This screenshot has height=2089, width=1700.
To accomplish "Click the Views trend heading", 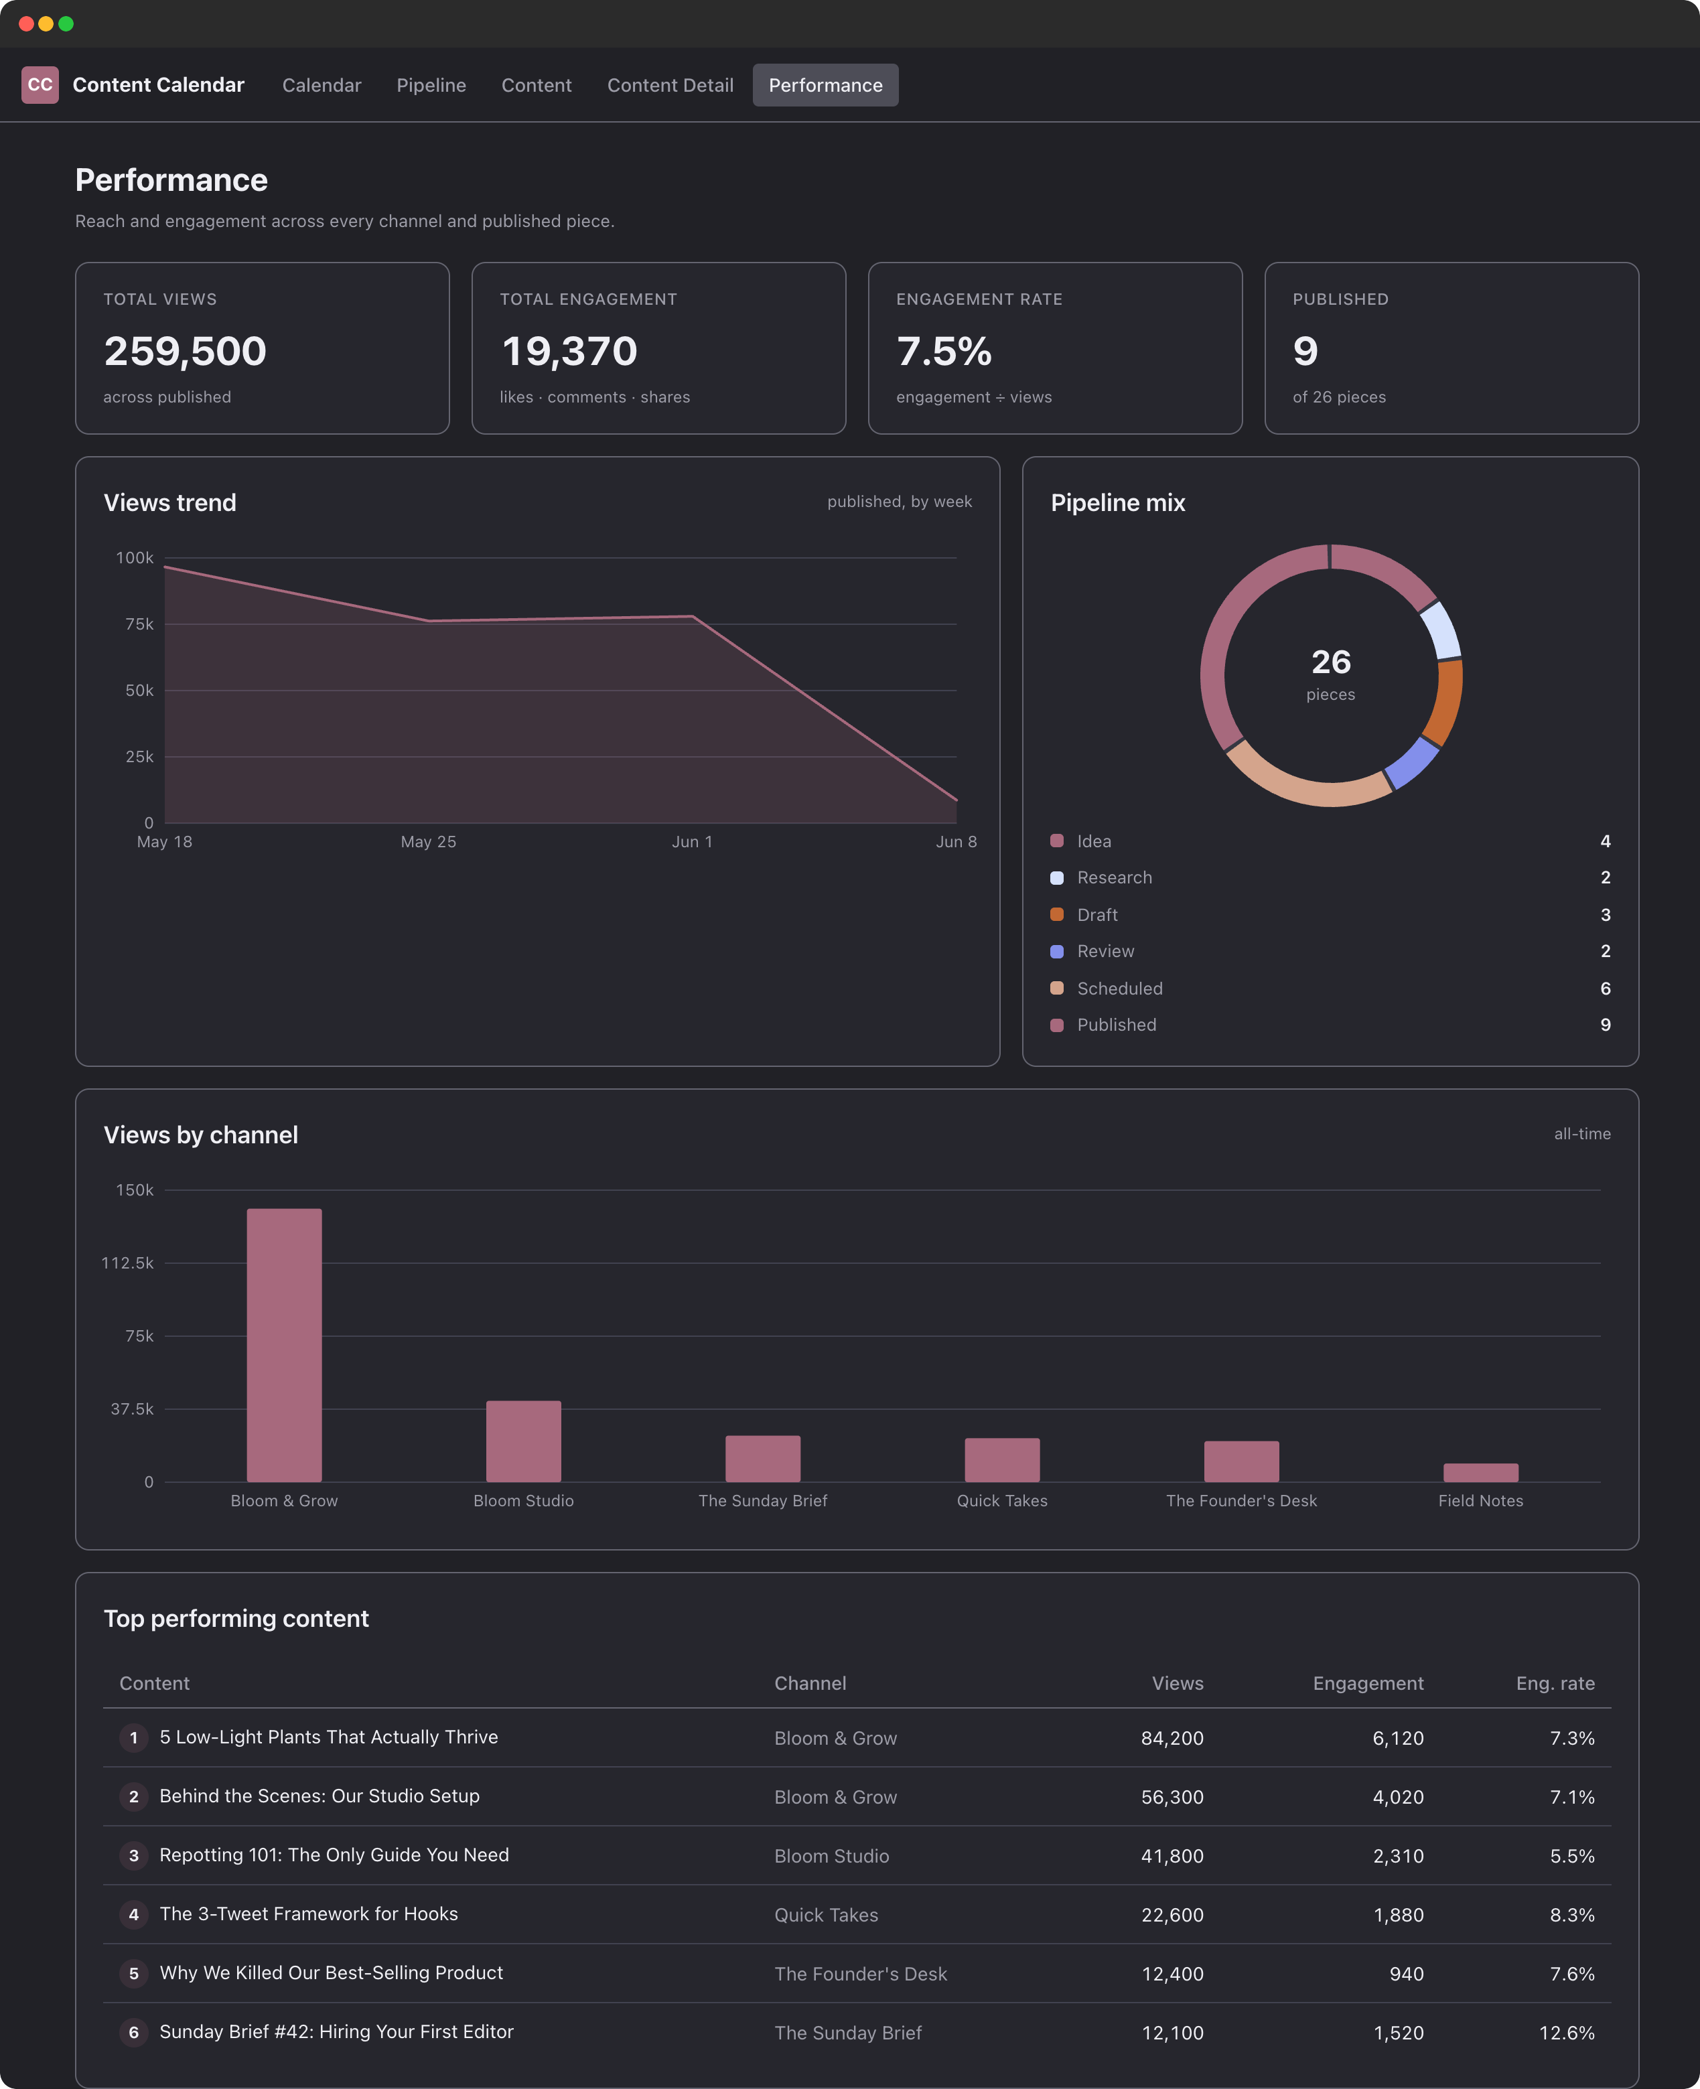I will tap(169, 502).
